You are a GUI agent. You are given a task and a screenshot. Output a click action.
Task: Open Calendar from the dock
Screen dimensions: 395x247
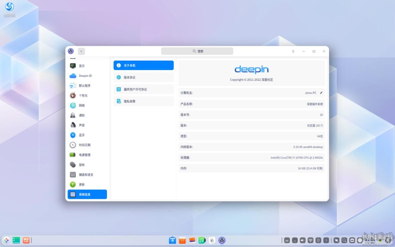pos(212,240)
